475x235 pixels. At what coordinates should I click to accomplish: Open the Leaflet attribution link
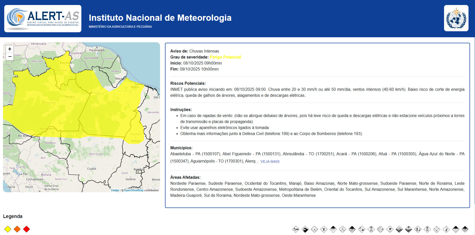coord(115,190)
